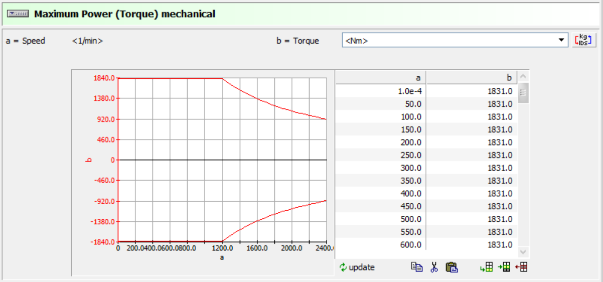Select cell 1.0e-4 in column a
Image resolution: width=603 pixels, height=282 pixels.
(x=381, y=91)
